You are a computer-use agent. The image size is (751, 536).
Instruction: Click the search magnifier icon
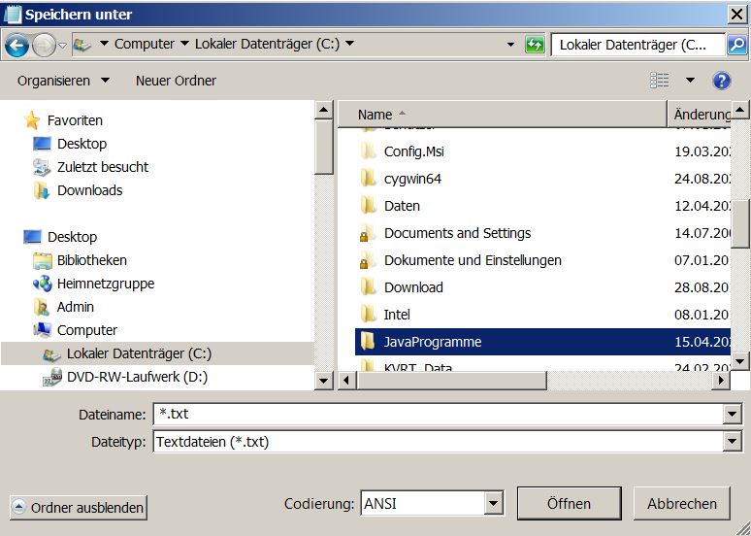tap(735, 45)
